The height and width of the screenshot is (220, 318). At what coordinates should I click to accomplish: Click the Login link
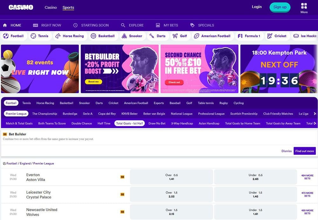pyautogui.click(x=257, y=7)
